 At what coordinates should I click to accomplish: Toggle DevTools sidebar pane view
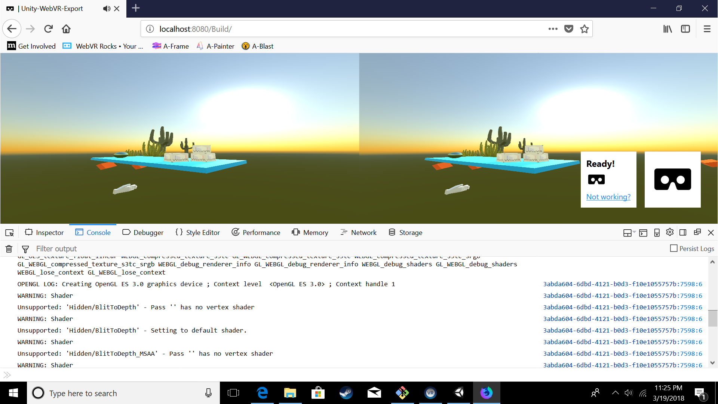coord(683,232)
